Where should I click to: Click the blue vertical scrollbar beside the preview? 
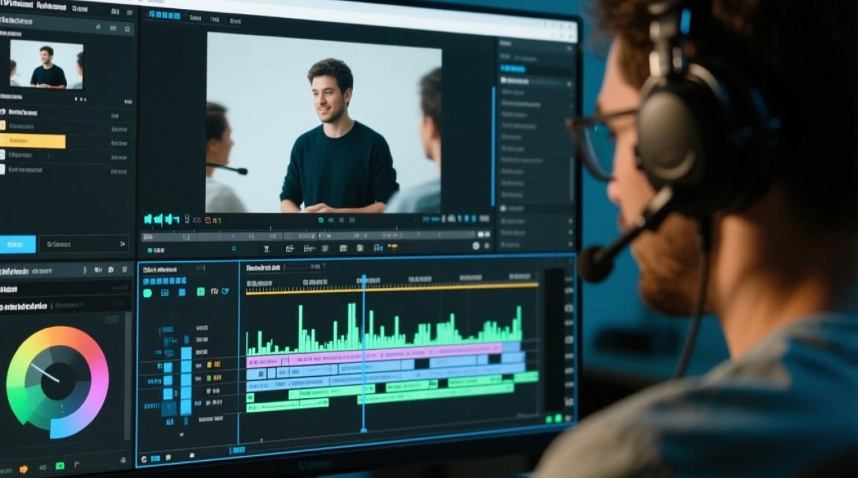(x=493, y=146)
